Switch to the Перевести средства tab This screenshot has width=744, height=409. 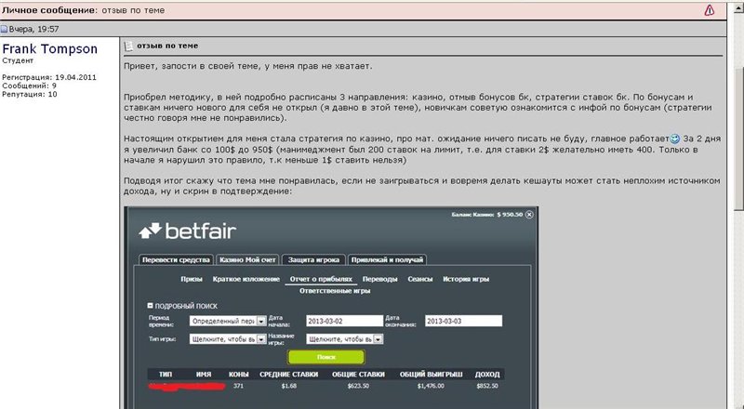[176, 259]
